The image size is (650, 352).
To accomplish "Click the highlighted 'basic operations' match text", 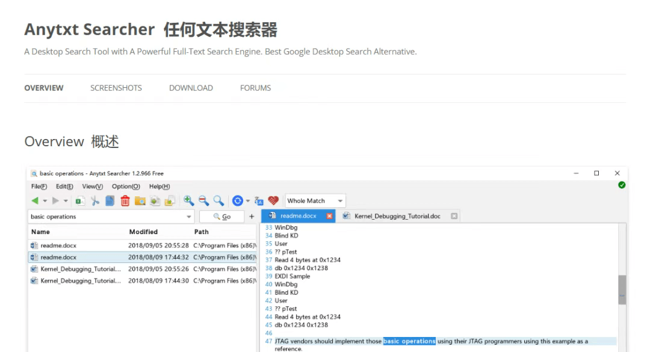I will (x=409, y=341).
